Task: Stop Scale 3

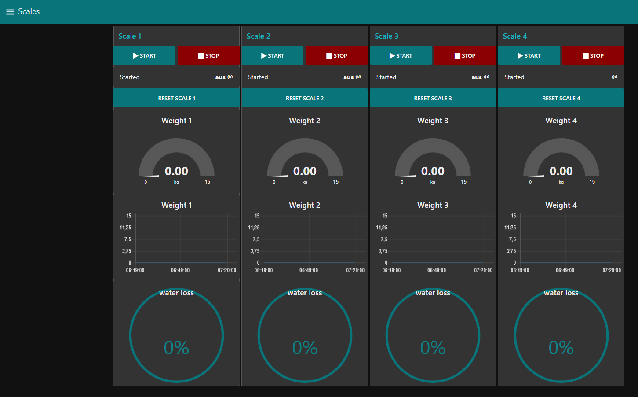Action: (x=465, y=55)
